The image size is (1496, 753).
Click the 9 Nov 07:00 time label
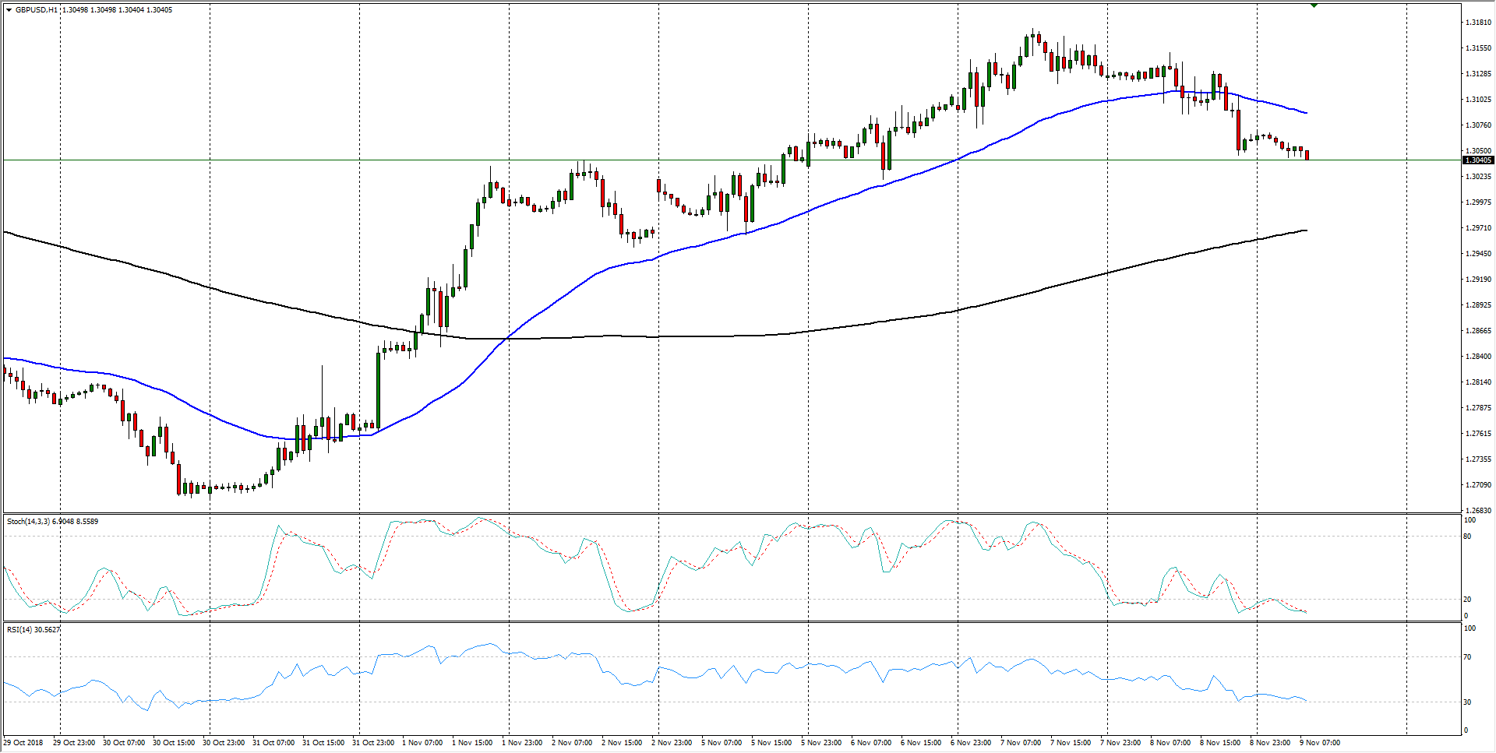click(1319, 743)
